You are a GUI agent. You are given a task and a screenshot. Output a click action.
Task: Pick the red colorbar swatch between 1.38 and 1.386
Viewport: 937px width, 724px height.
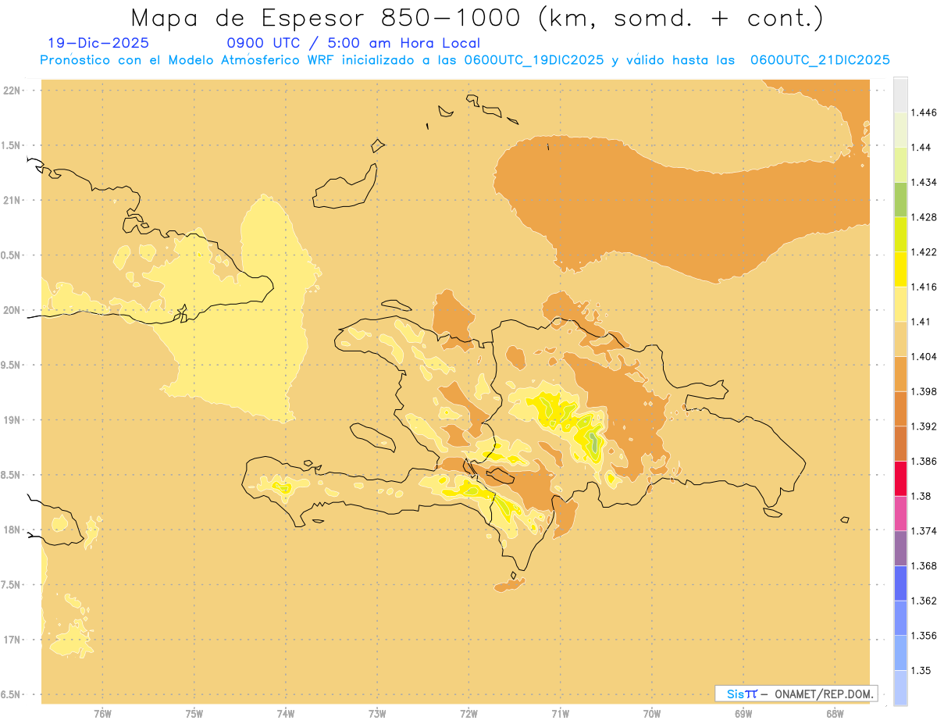(900, 479)
